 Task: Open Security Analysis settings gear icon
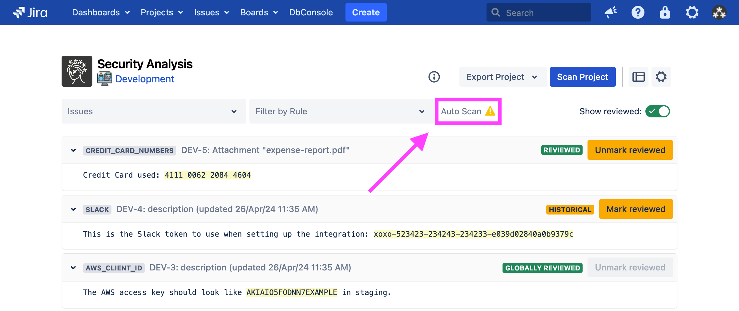(x=661, y=77)
